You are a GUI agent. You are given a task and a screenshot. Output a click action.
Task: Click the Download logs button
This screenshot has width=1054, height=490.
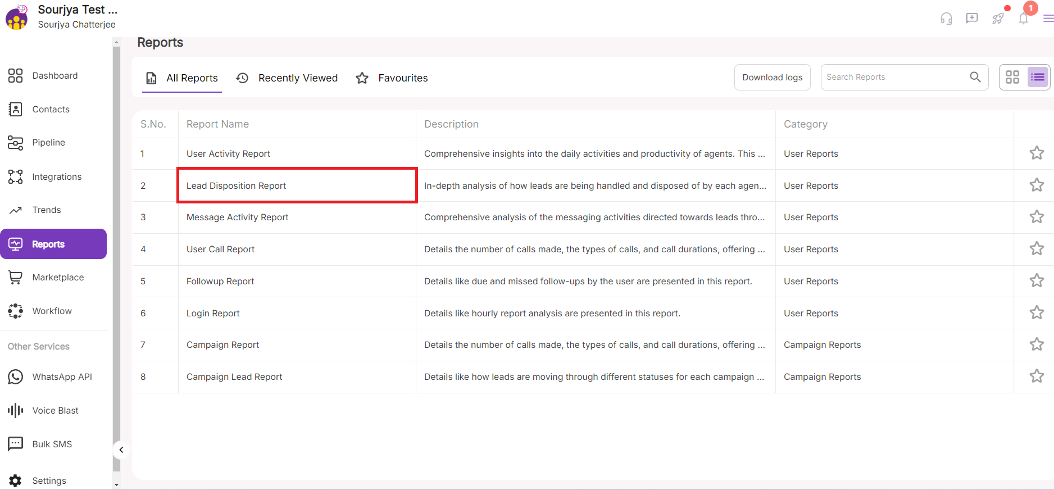772,78
